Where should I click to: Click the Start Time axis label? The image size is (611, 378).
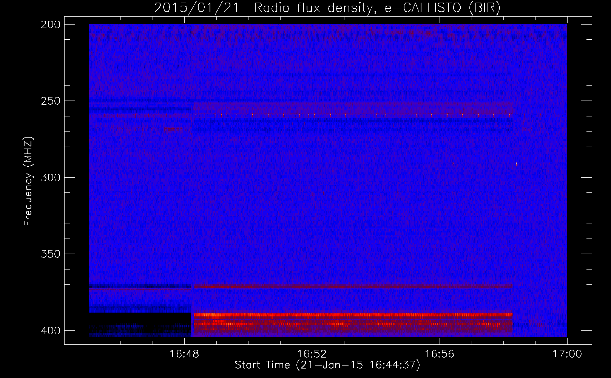pyautogui.click(x=327, y=365)
